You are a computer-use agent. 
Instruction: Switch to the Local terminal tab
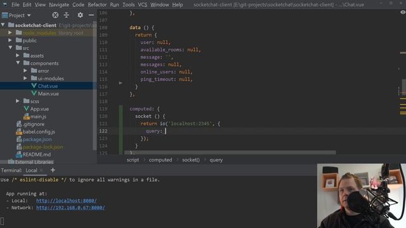click(31, 170)
